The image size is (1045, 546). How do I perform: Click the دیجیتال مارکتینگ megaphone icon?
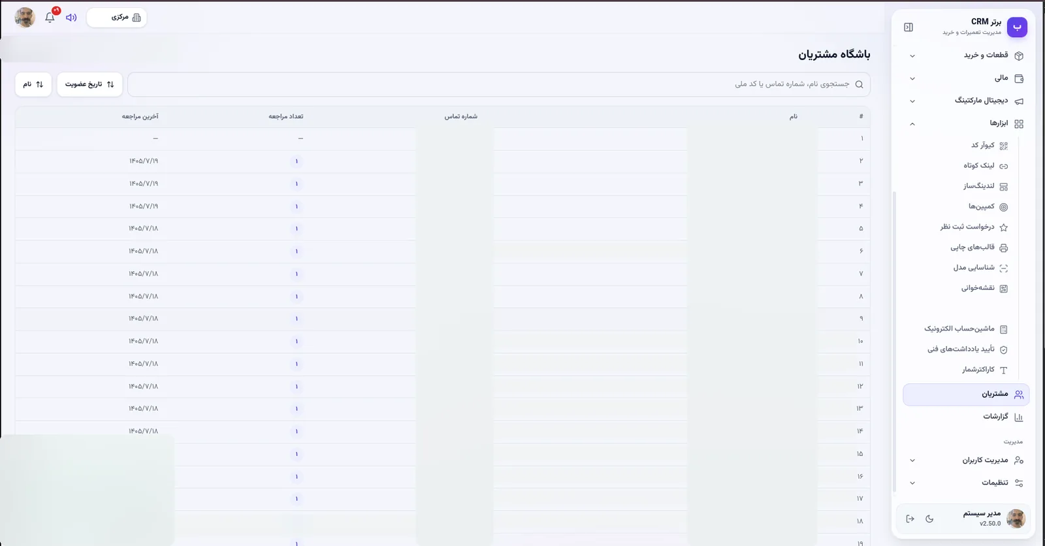tap(1019, 101)
